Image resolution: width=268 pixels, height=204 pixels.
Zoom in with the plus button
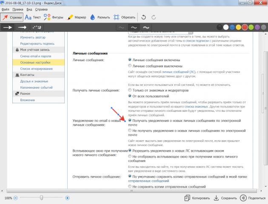pos(68,198)
